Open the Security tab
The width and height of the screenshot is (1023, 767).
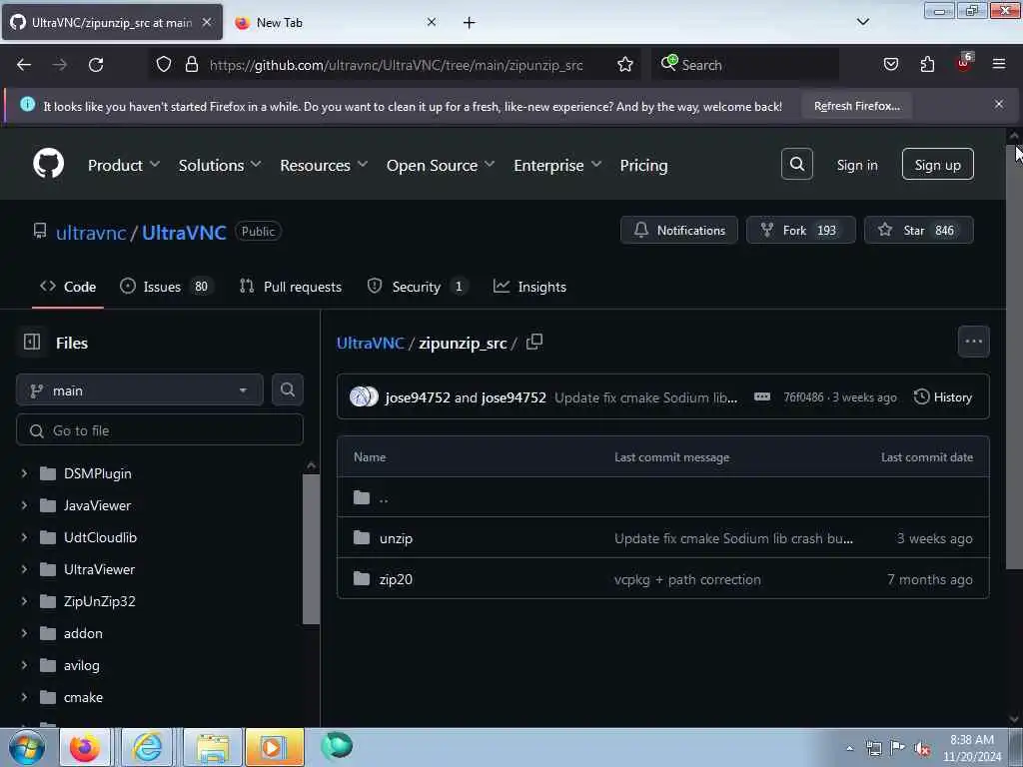(x=418, y=287)
